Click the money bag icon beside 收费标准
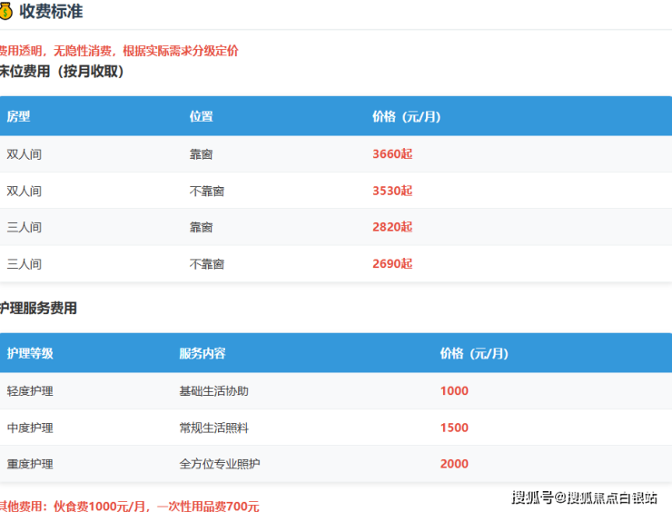This screenshot has width=672, height=512. click(x=5, y=11)
